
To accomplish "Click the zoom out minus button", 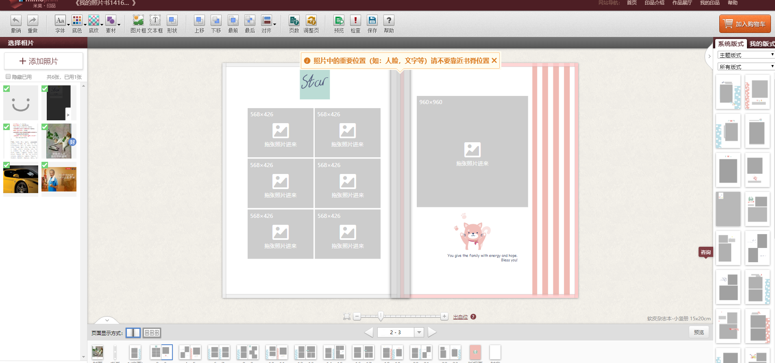I will [x=357, y=316].
